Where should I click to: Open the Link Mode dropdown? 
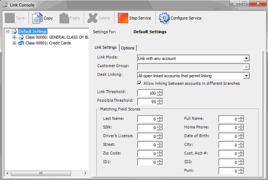246,58
